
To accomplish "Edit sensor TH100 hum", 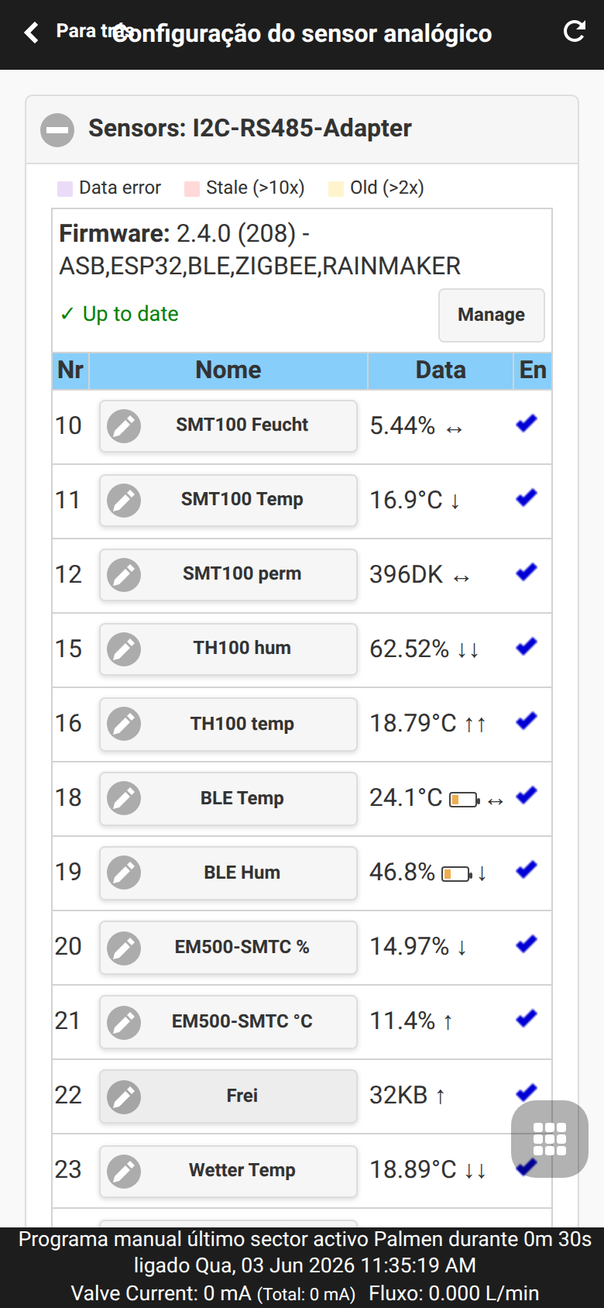I will click(228, 649).
